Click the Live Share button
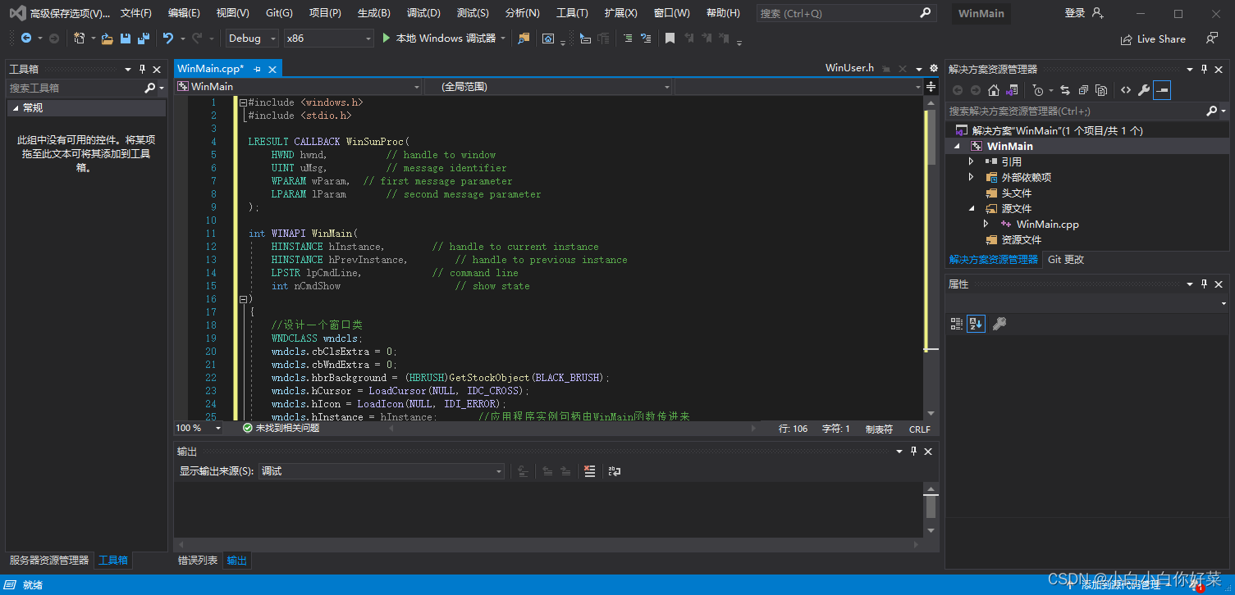 1153,39
